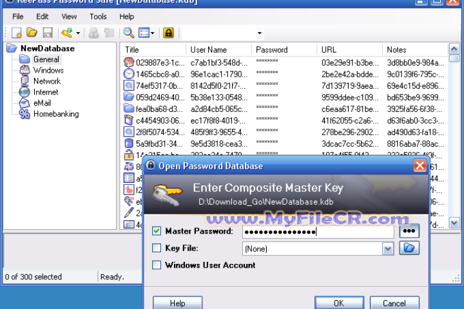Open the View menu
Image resolution: width=464 pixels, height=309 pixels.
click(x=69, y=17)
